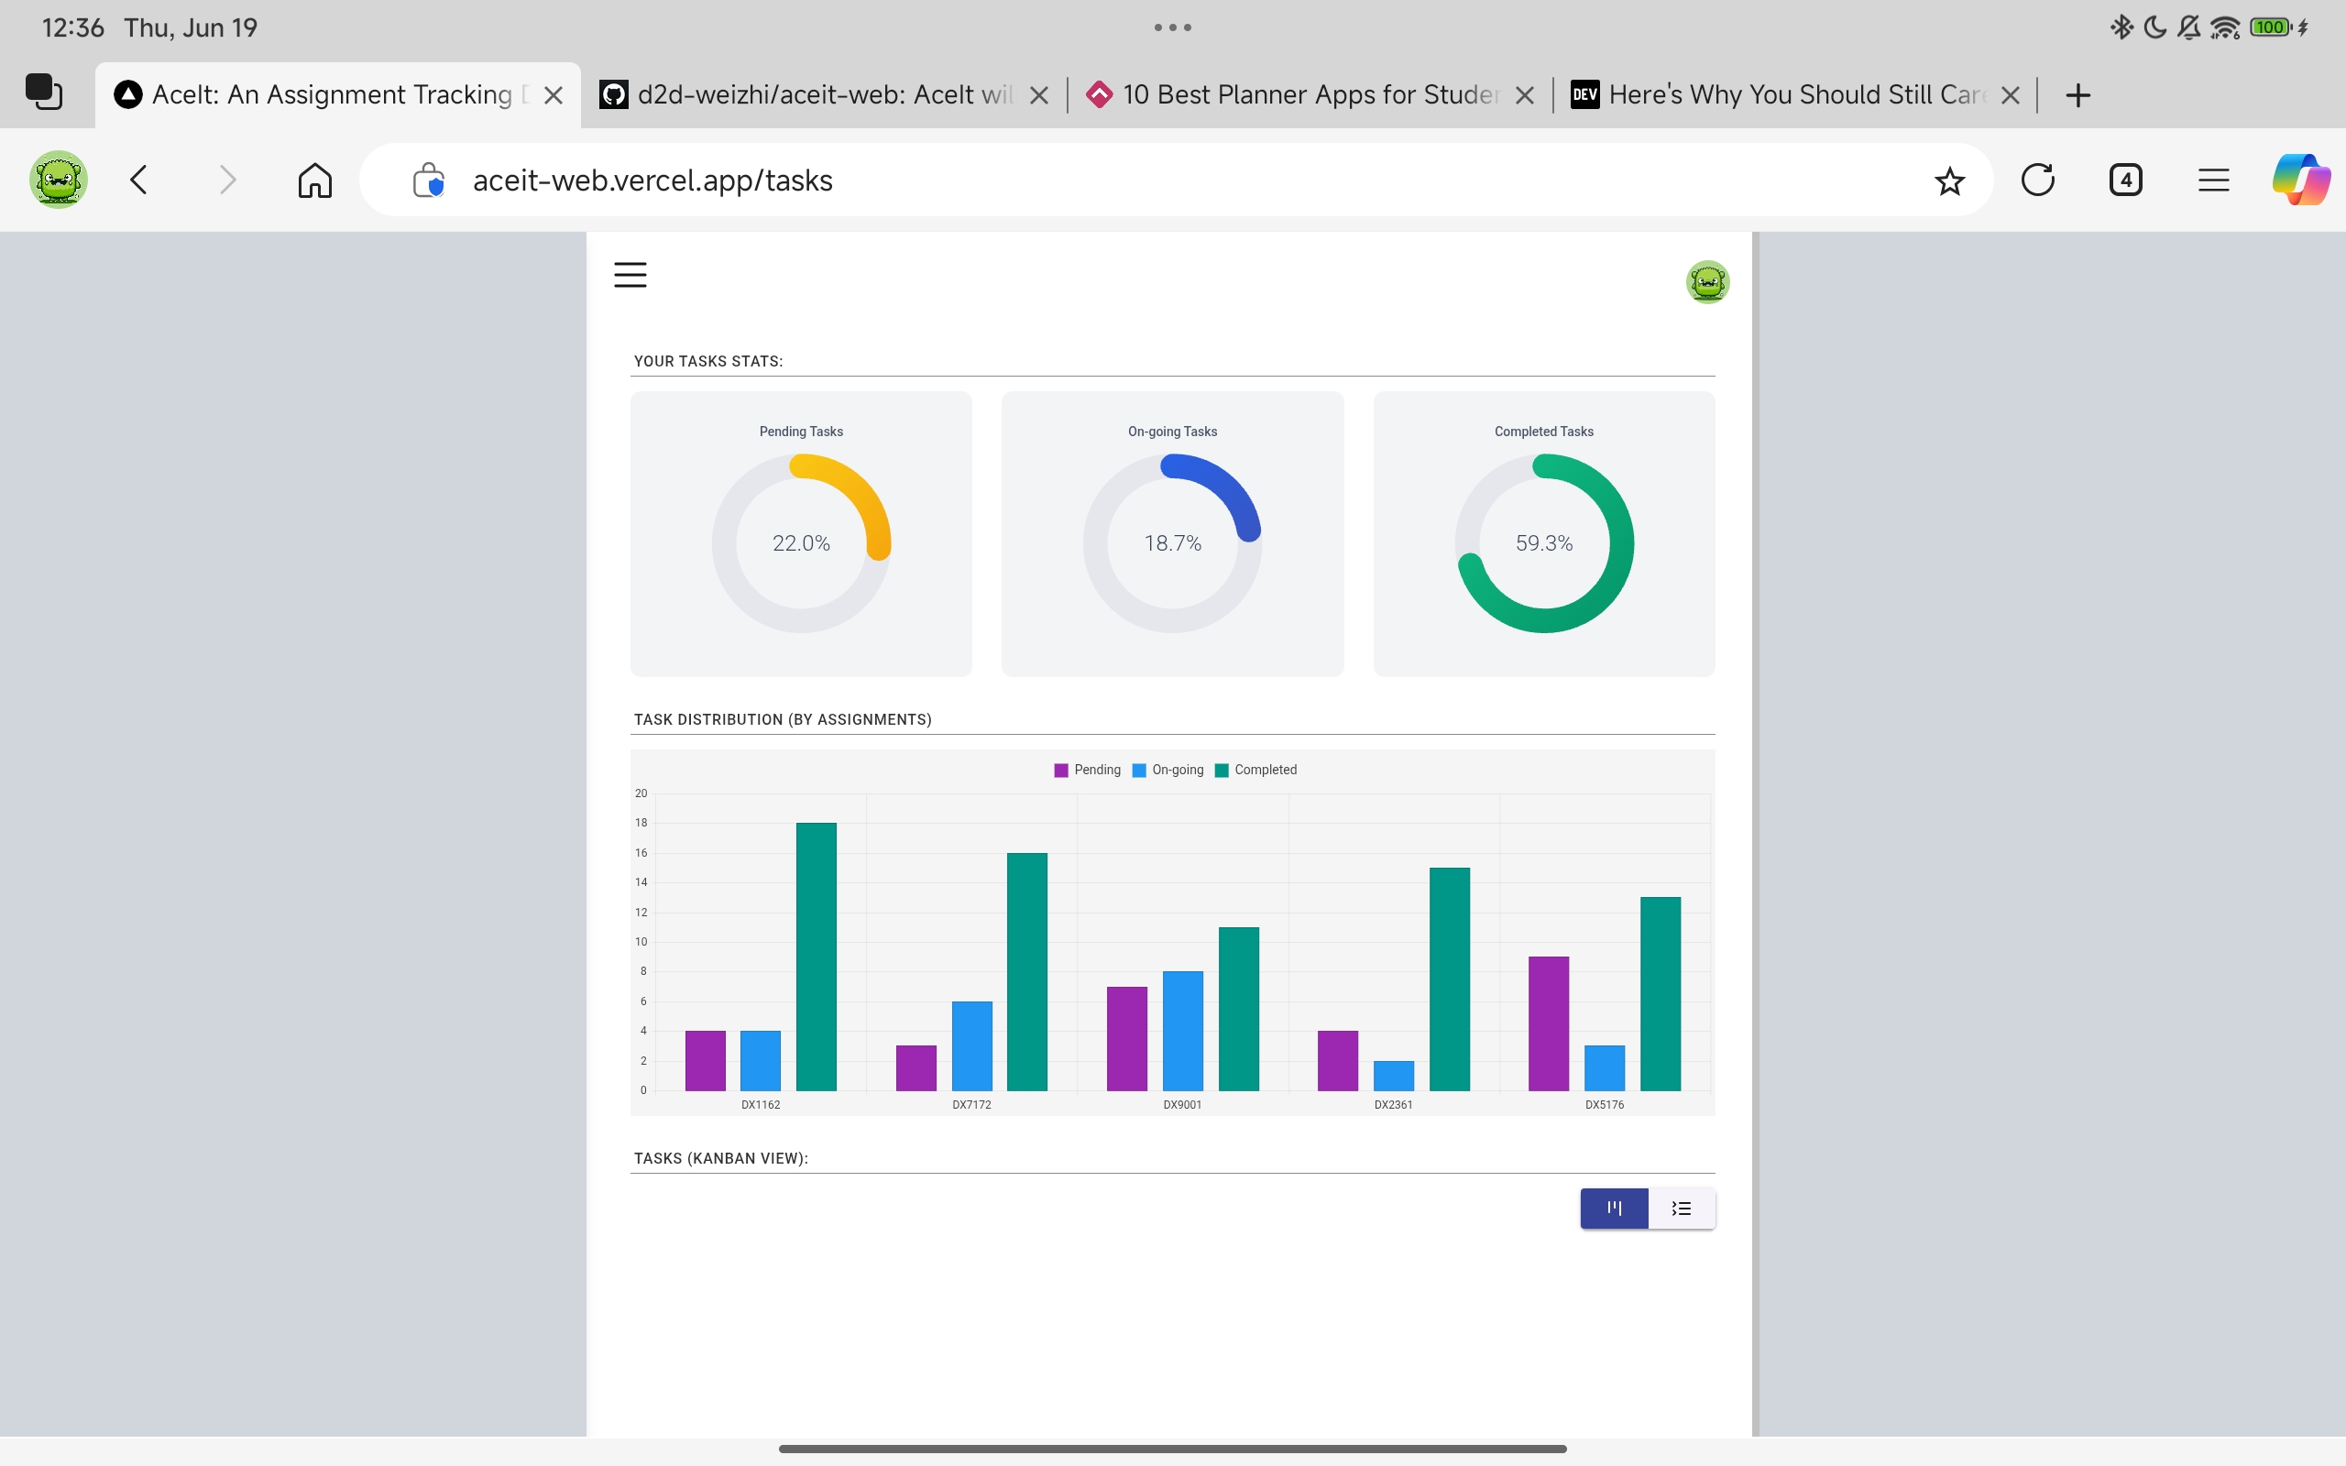This screenshot has width=2346, height=1466.
Task: Switch the Kanban view toggle to list mode
Action: tap(1681, 1209)
